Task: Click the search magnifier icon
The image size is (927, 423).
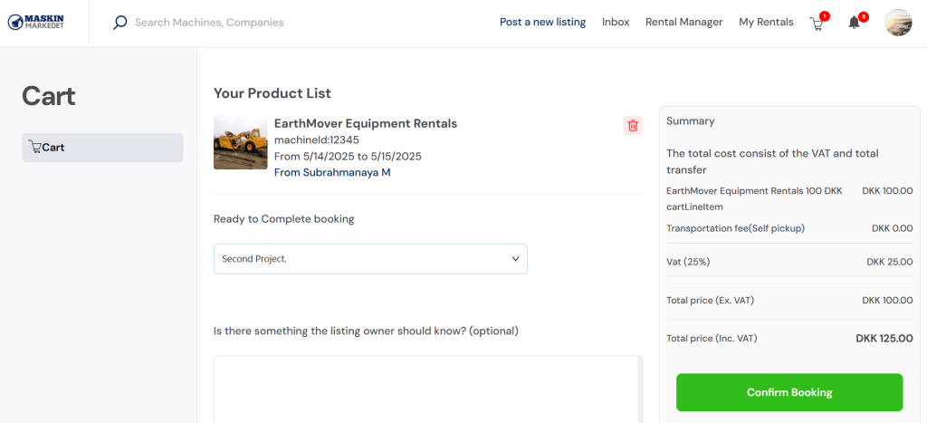Action: click(120, 23)
